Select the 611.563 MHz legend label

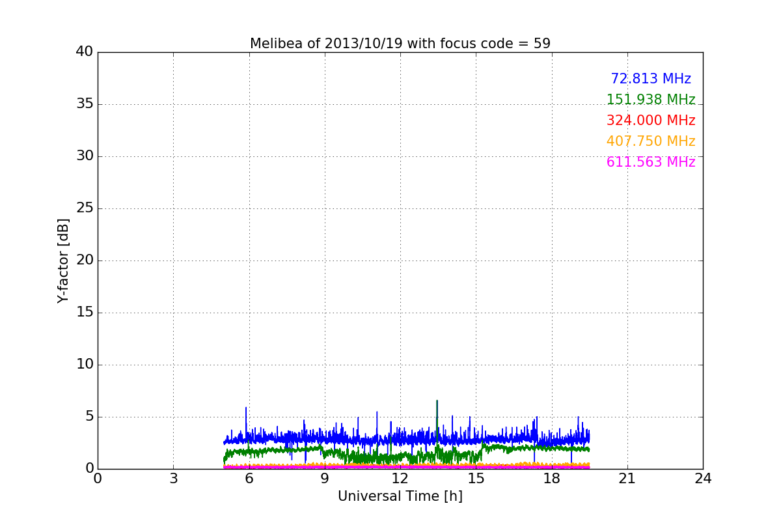651,162
